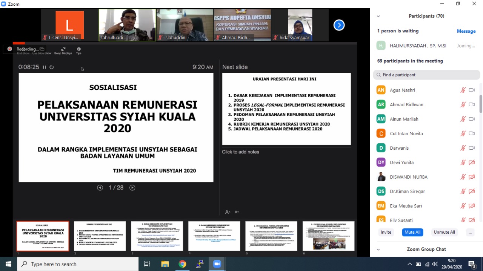Toggle video for Dewi Yunita
The image size is (483, 271).
[472, 162]
